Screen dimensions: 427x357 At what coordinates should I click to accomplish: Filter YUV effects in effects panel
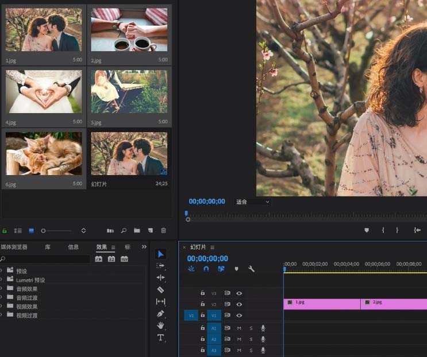point(124,259)
